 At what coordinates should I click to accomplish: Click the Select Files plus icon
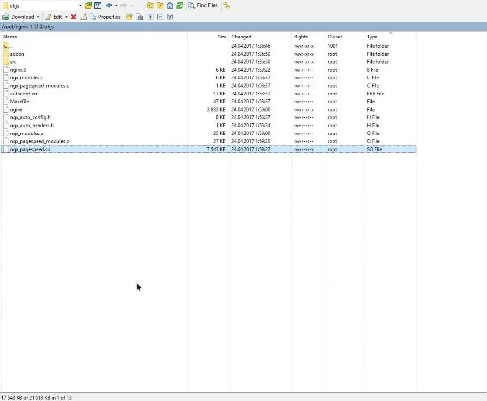click(x=150, y=17)
